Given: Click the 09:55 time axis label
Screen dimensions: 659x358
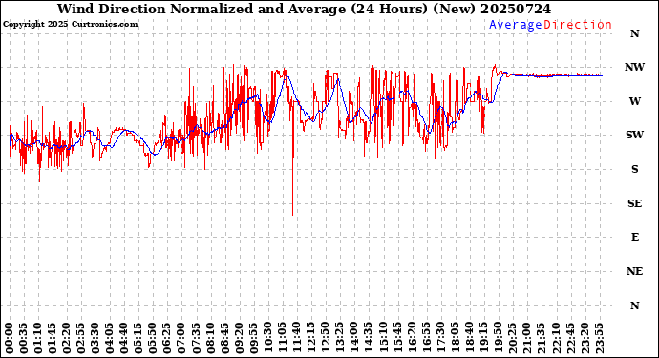Looking at the screenshot, I should click(253, 338).
